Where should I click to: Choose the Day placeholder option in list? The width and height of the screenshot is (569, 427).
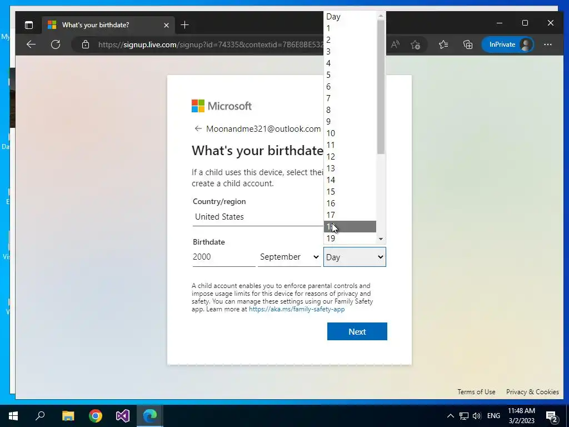[x=350, y=17]
